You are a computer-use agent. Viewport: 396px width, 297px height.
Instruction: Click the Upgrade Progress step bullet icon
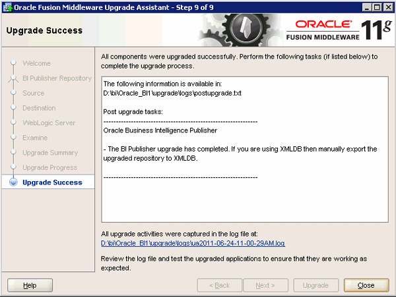(x=13, y=167)
